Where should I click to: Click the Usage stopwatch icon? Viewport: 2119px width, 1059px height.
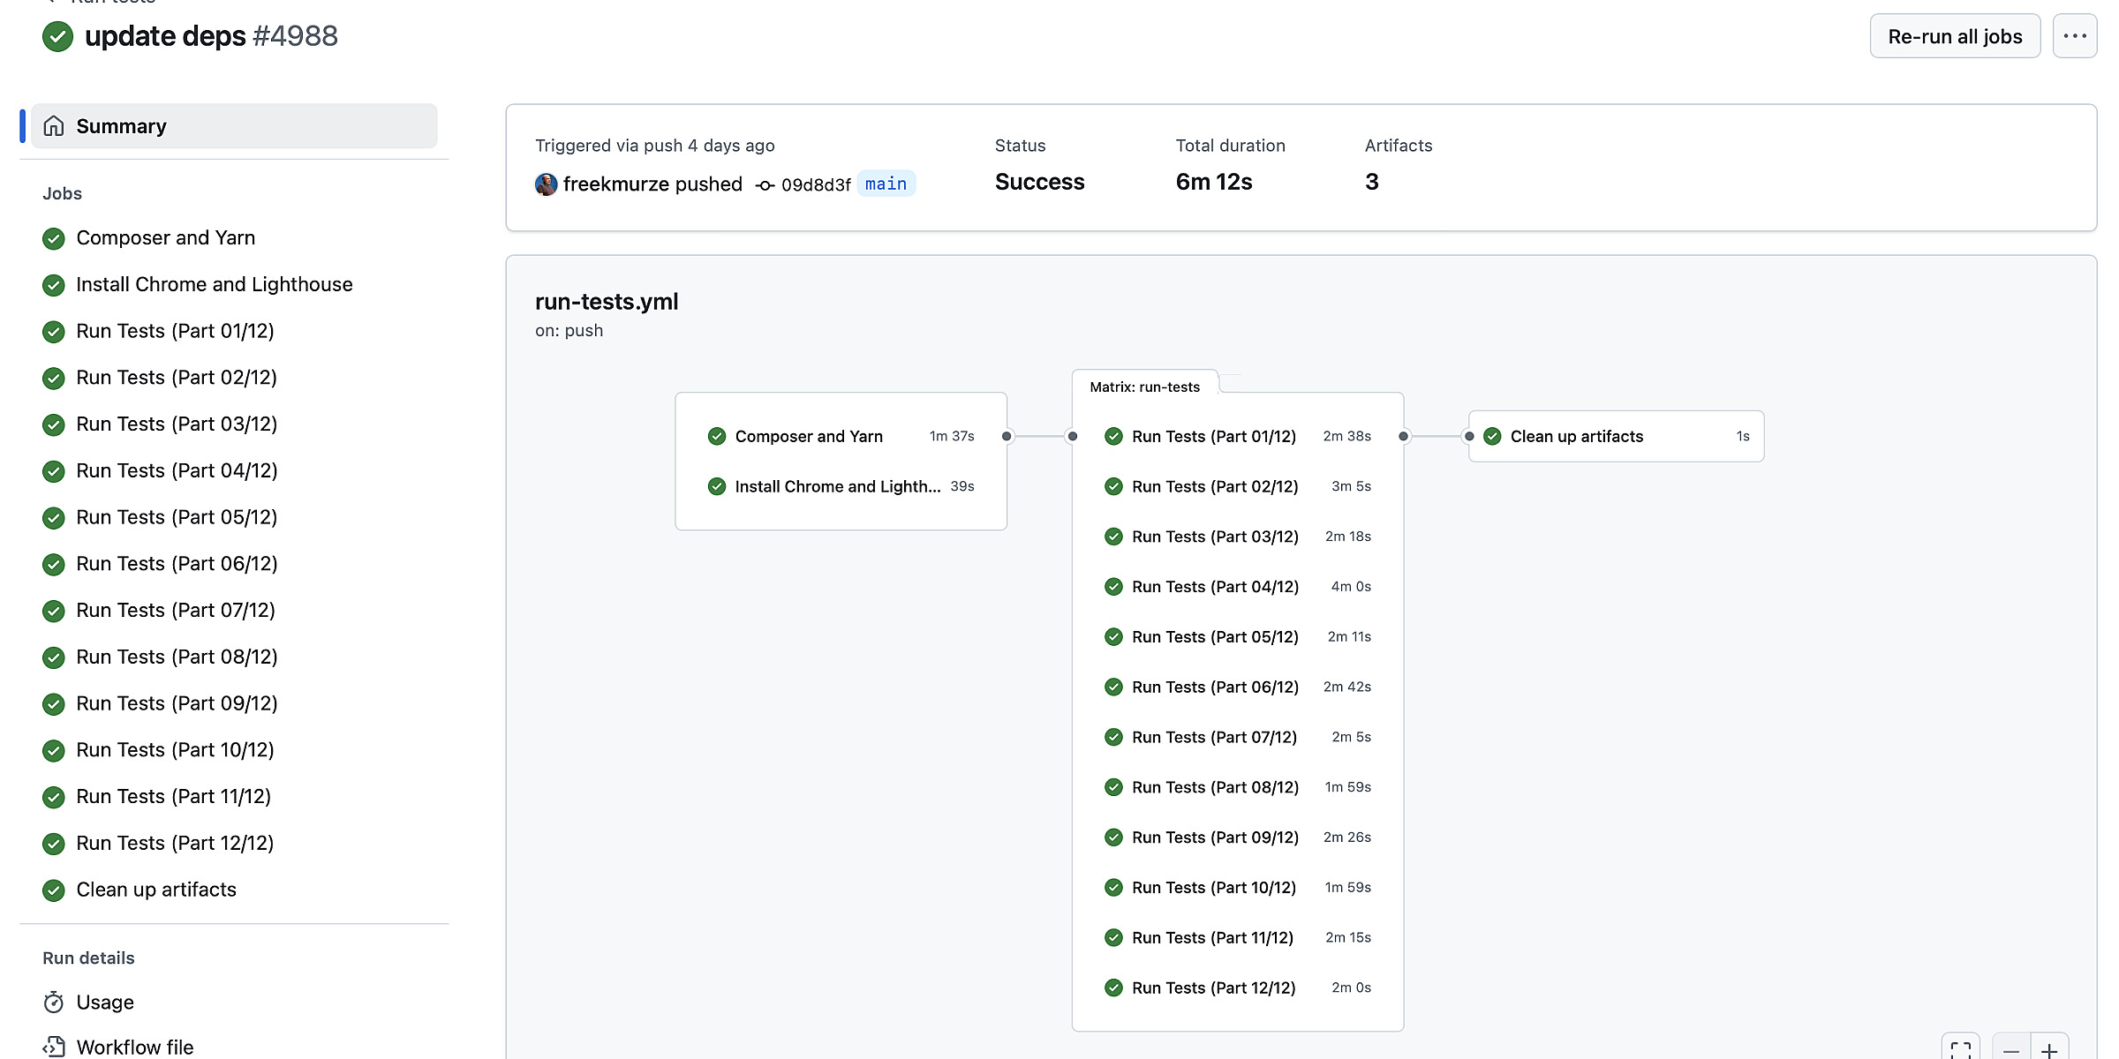tap(54, 1003)
